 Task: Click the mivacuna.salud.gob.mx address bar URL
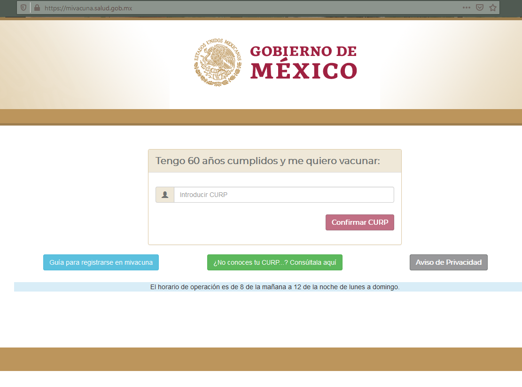(x=88, y=8)
